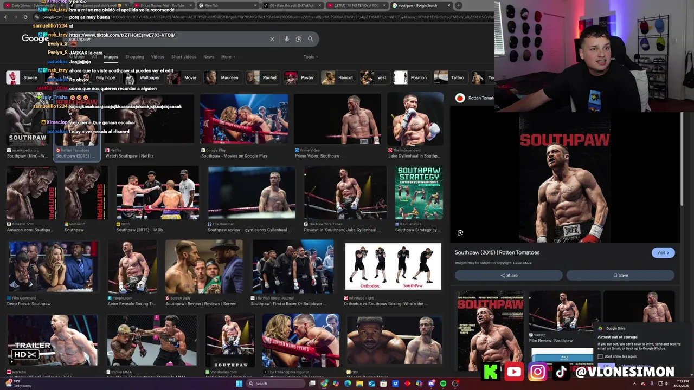The width and height of the screenshot is (694, 390).
Task: Open the Learn More copyright link
Action: pyautogui.click(x=523, y=263)
